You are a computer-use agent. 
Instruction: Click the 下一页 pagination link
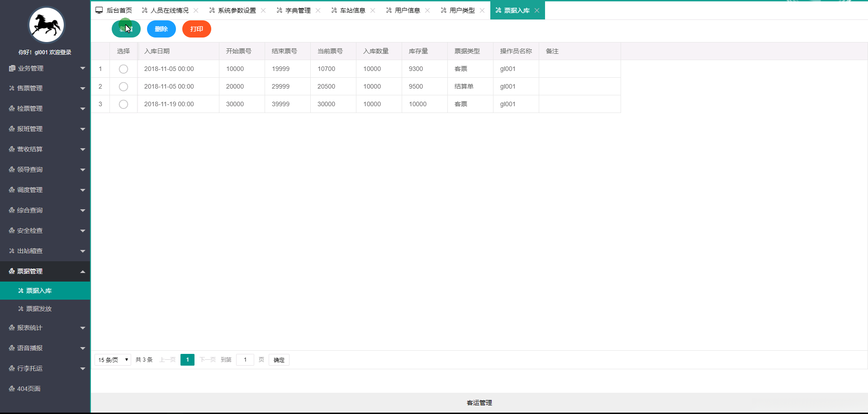pyautogui.click(x=208, y=360)
